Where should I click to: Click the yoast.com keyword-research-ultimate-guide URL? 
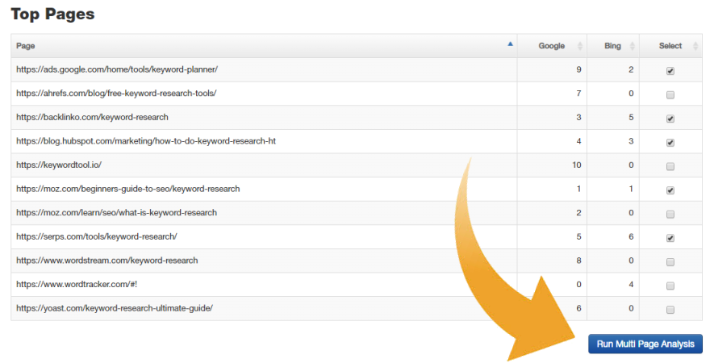point(115,308)
